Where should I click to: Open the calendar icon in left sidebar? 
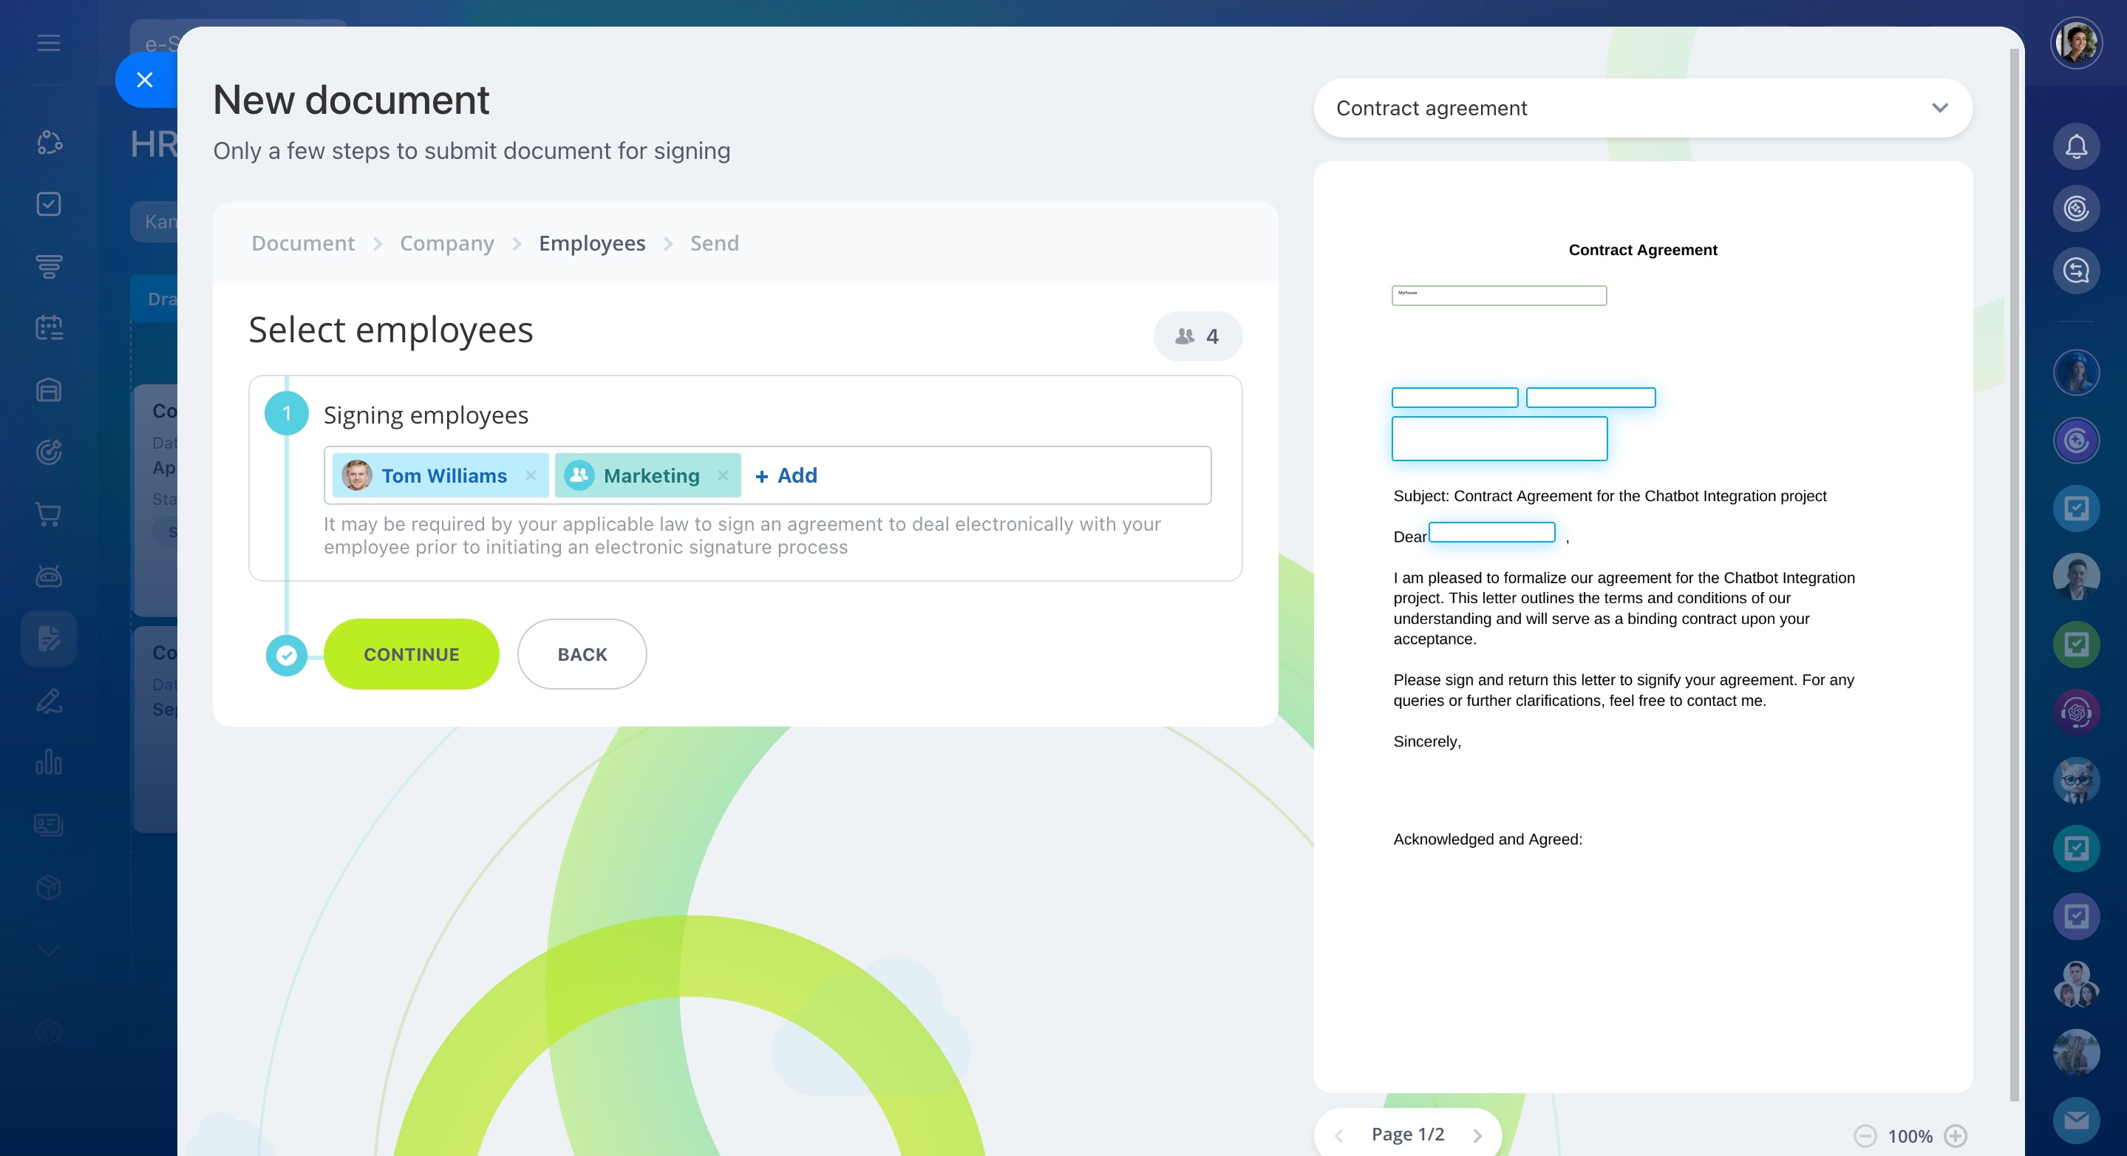point(49,328)
